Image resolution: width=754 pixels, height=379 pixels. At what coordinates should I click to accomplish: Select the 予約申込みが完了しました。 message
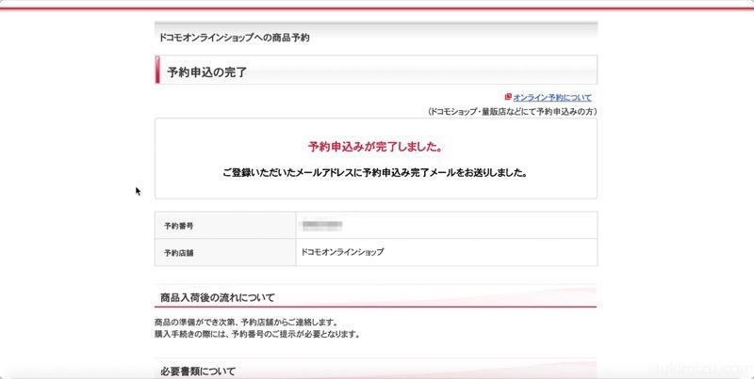(375, 147)
